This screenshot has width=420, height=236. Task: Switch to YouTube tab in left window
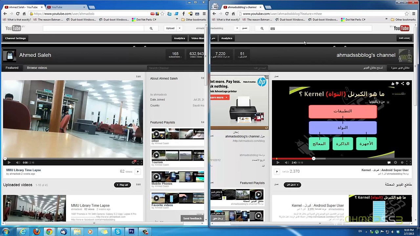pyautogui.click(x=66, y=7)
